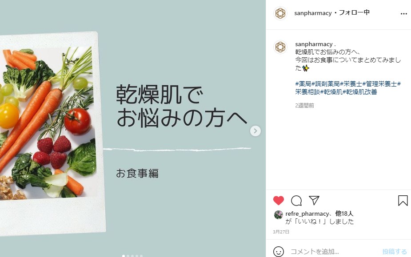Show the list of 他18人 likes
Screen dimensions: 411x257
(x=344, y=214)
